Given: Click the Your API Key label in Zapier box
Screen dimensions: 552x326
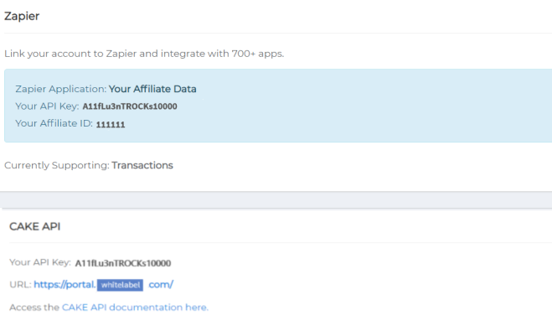Looking at the screenshot, I should click(47, 106).
